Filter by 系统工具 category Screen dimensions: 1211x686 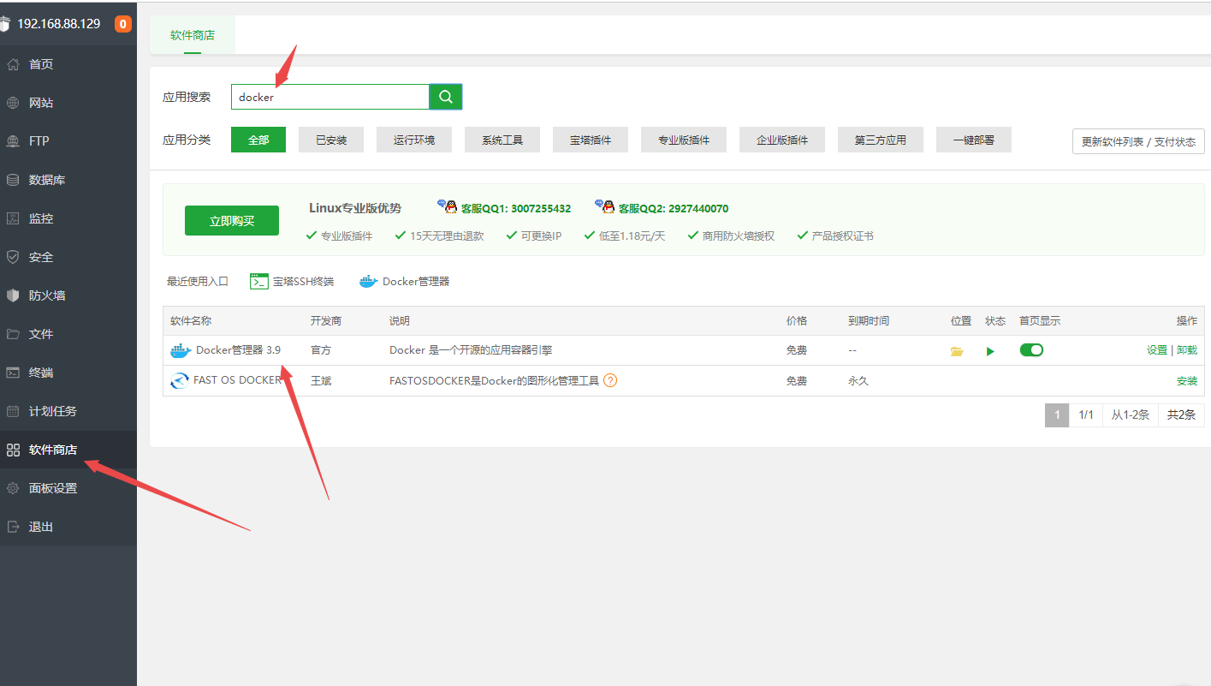coord(502,140)
